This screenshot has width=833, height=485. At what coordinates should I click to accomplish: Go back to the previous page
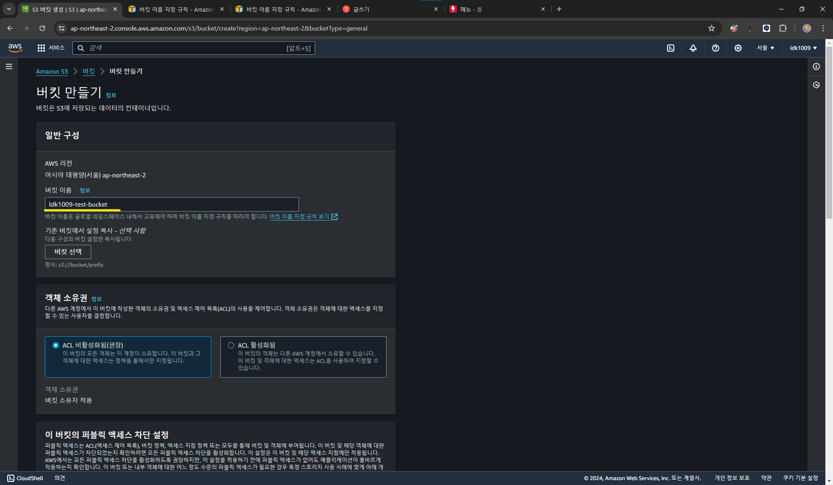click(10, 28)
